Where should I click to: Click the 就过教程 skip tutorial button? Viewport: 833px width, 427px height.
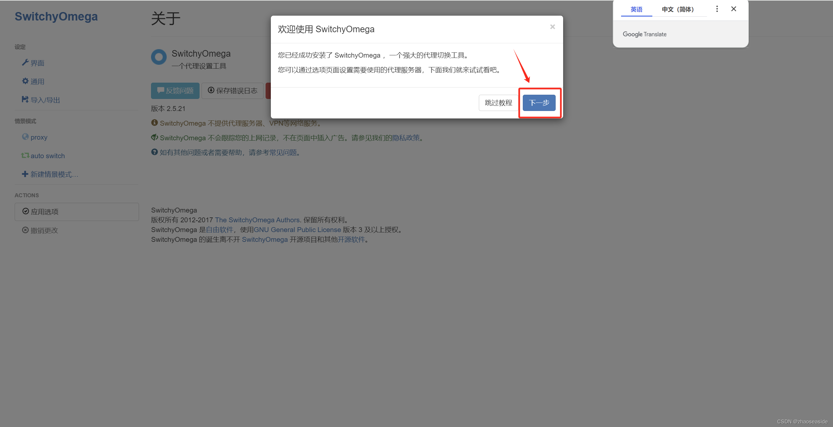point(497,103)
